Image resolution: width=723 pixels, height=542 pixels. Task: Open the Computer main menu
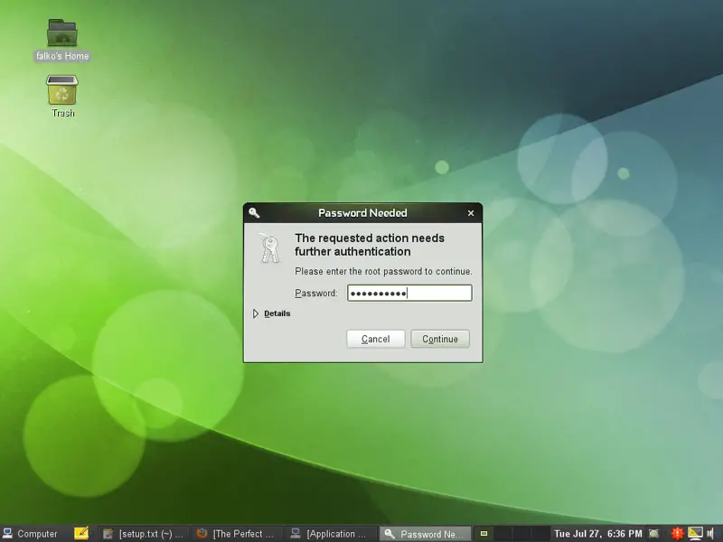click(31, 534)
